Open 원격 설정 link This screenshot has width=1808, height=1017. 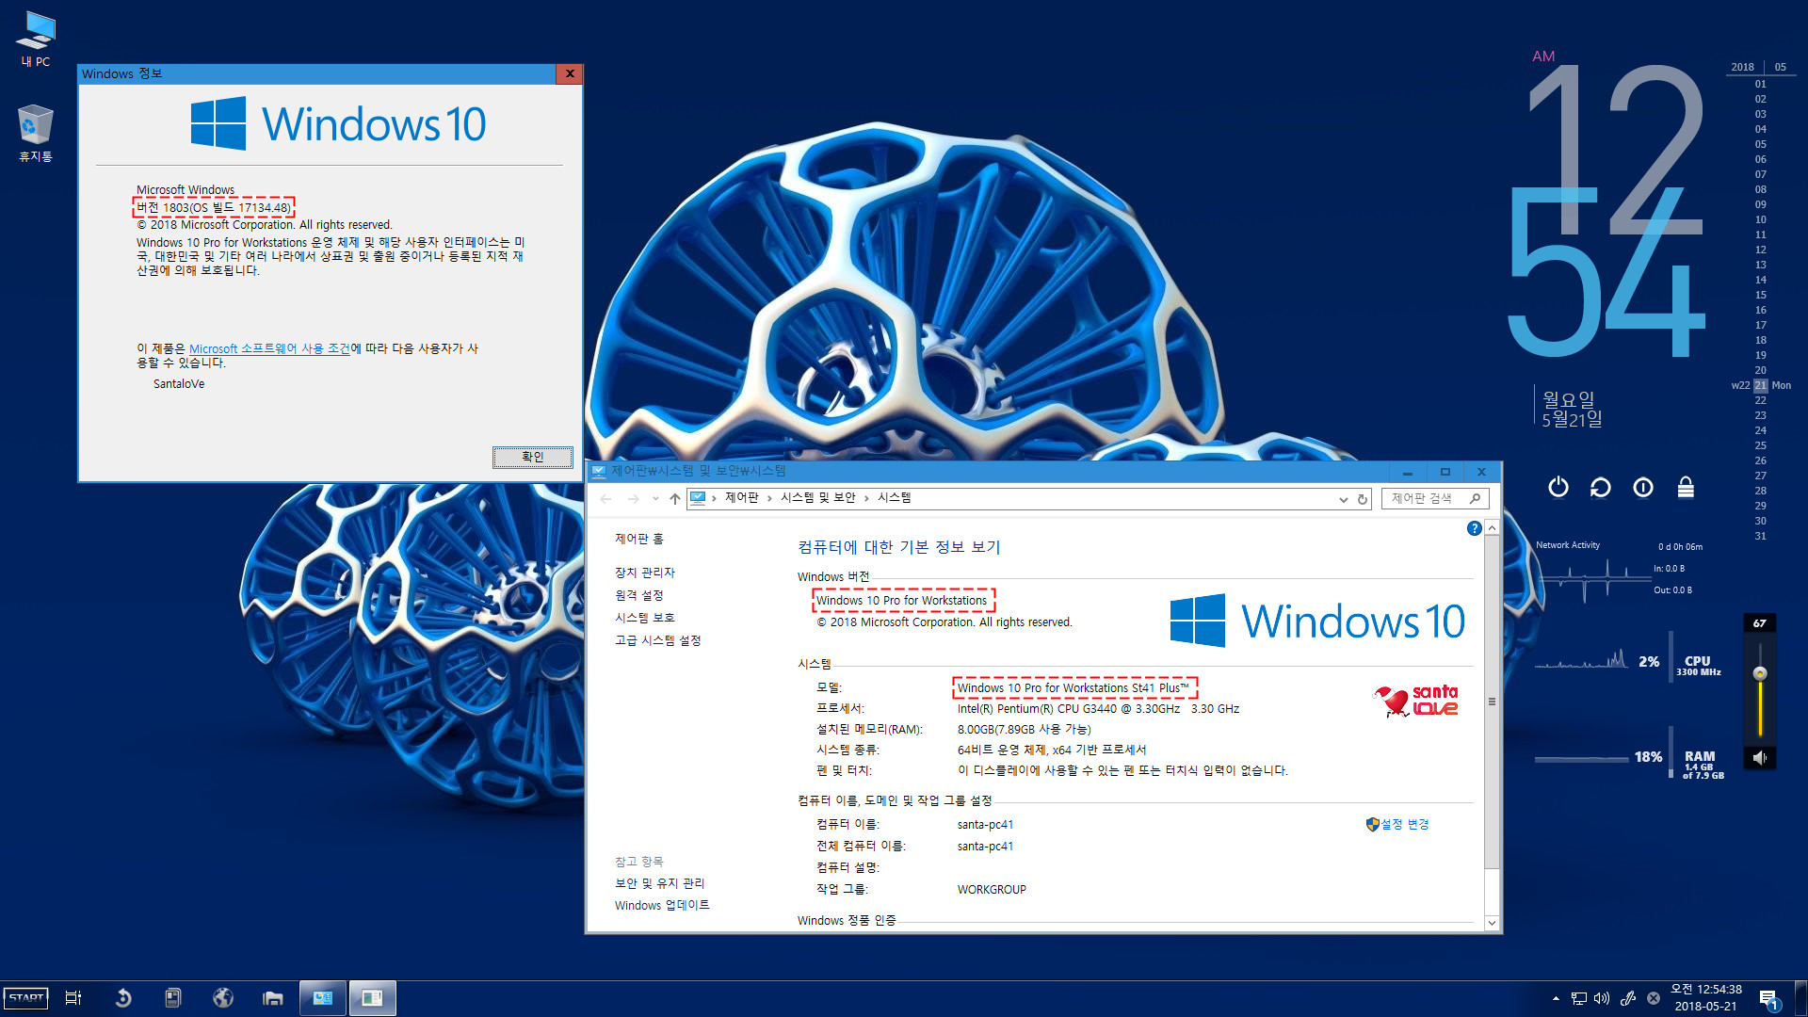[x=639, y=595]
